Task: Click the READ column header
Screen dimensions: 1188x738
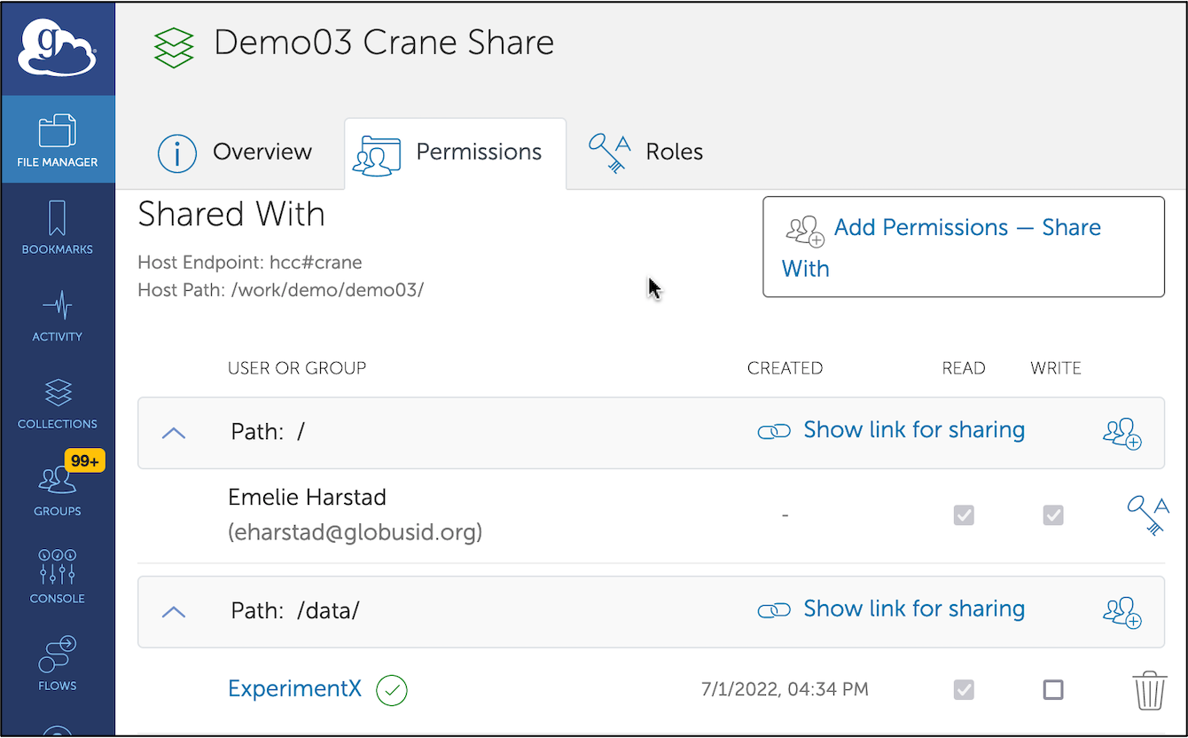Action: coord(964,368)
